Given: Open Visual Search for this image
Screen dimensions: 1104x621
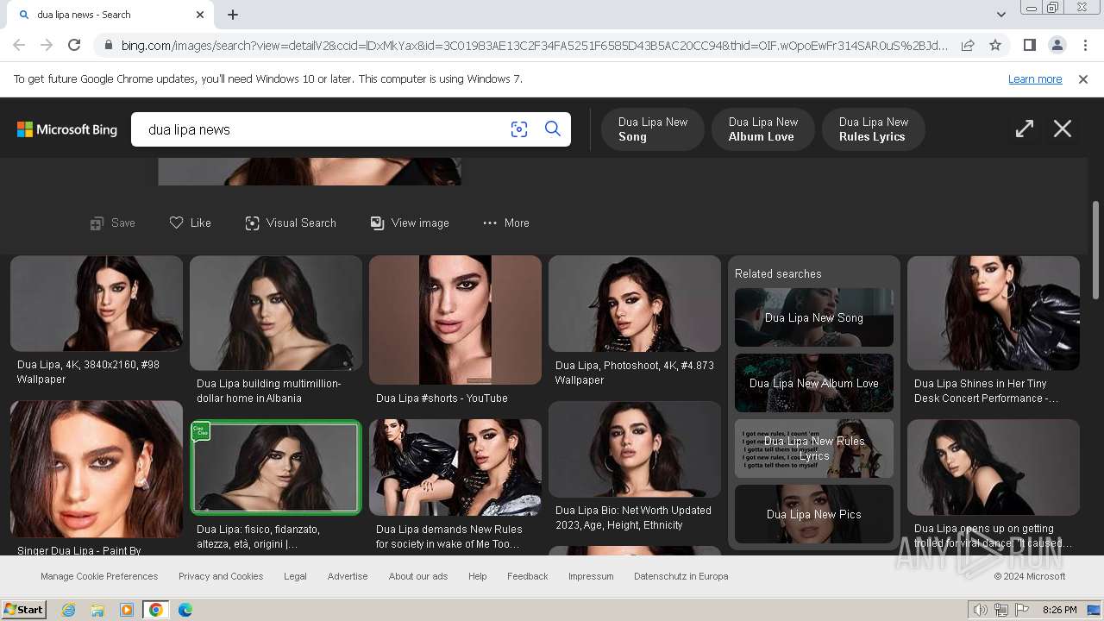Looking at the screenshot, I should [x=291, y=223].
